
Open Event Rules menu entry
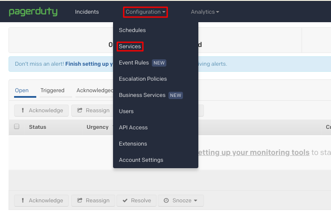coord(134,63)
